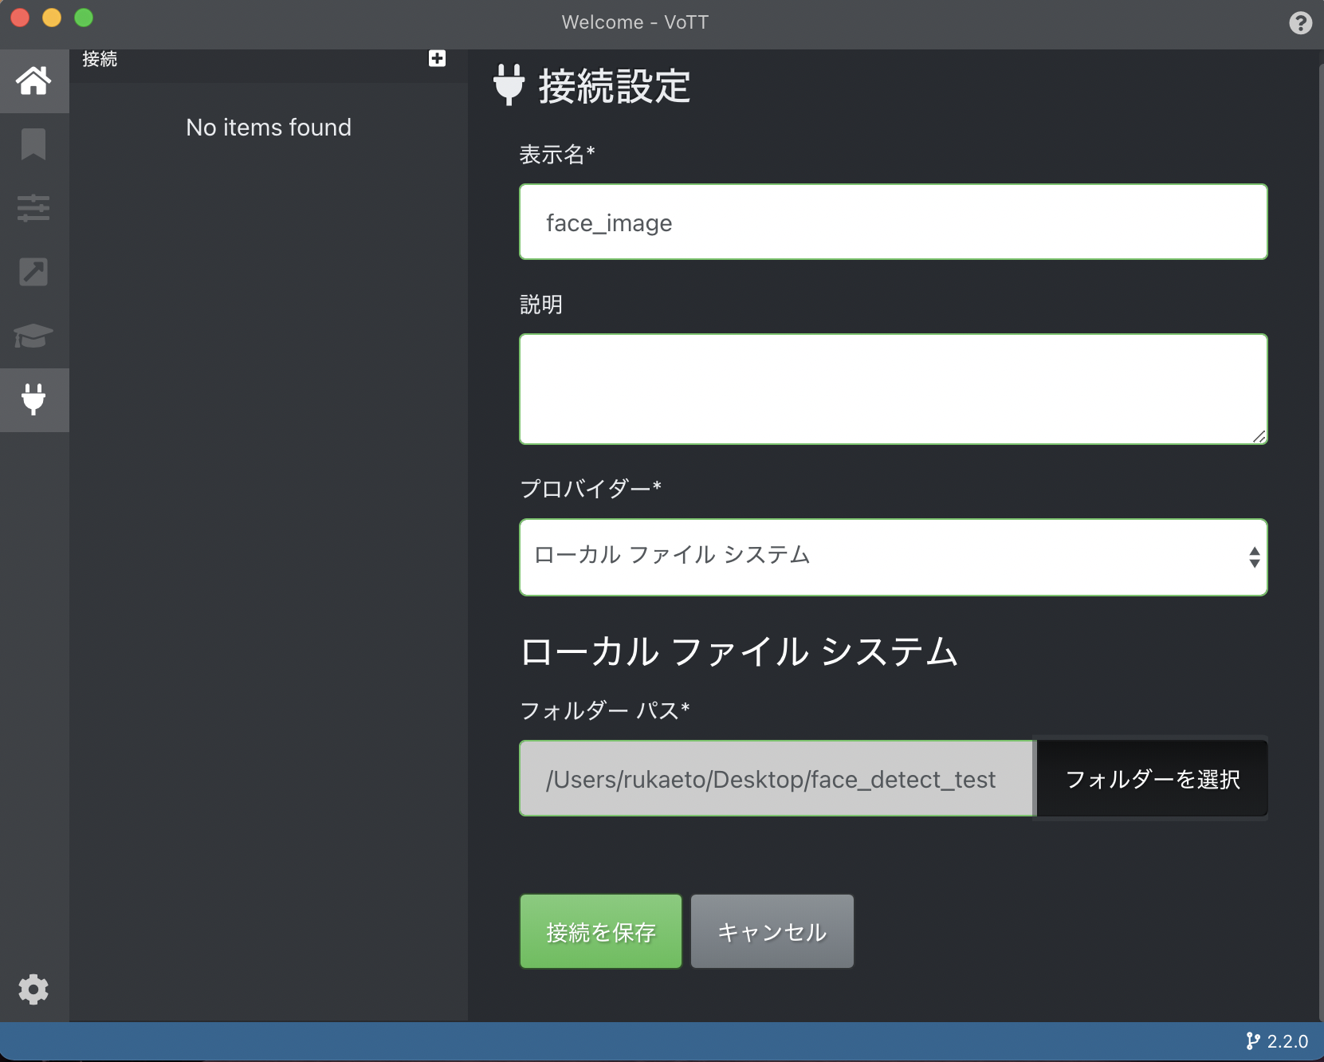
Task: Open the Application Settings gear icon
Action: [34, 989]
